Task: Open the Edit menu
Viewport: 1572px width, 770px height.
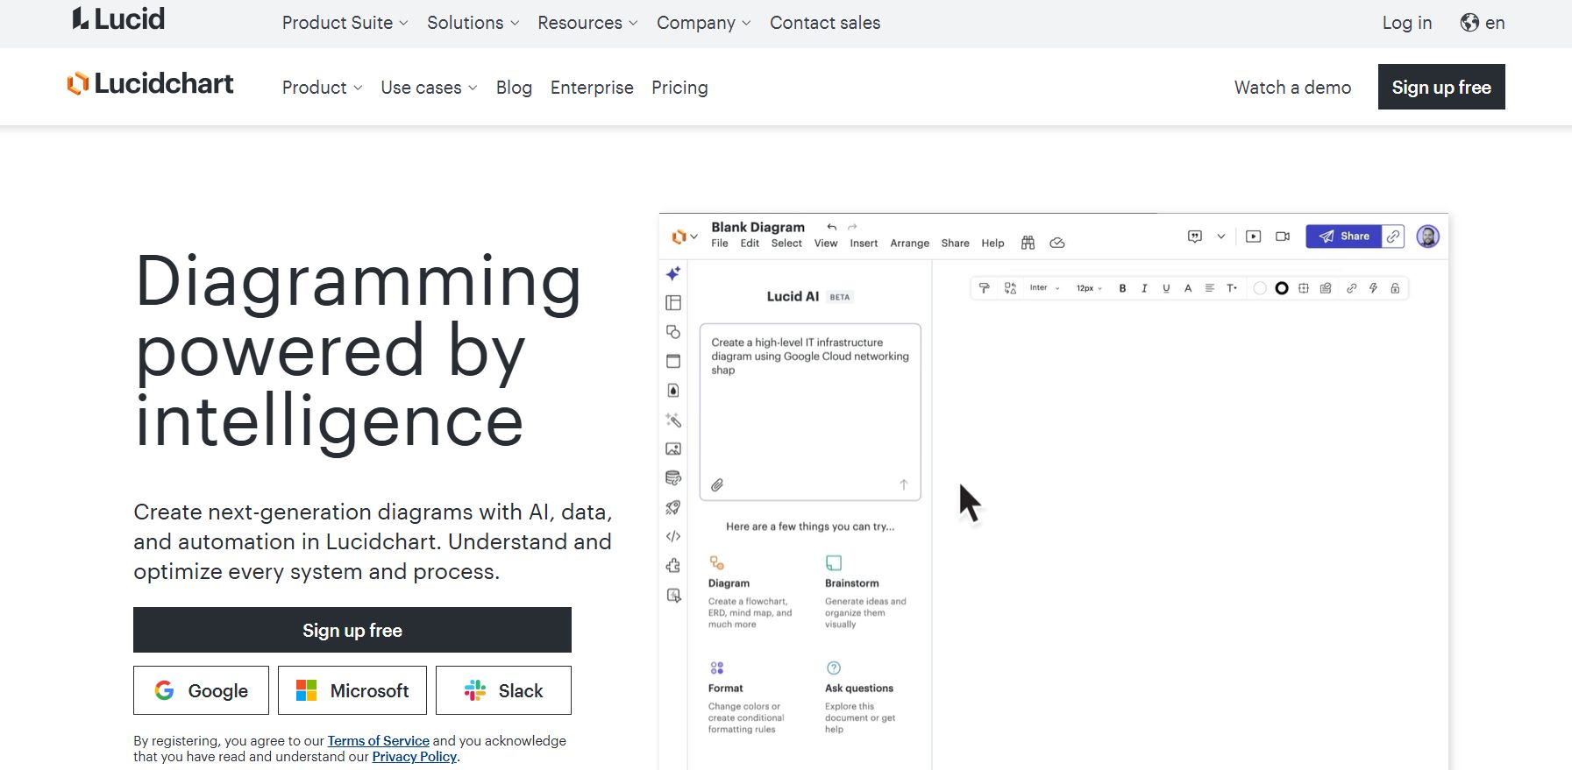Action: coord(750,244)
